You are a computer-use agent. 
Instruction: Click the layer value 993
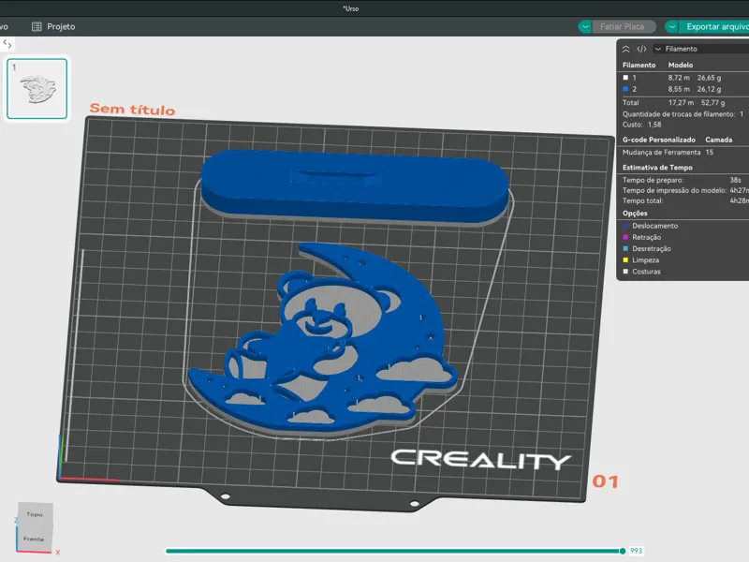click(x=636, y=551)
